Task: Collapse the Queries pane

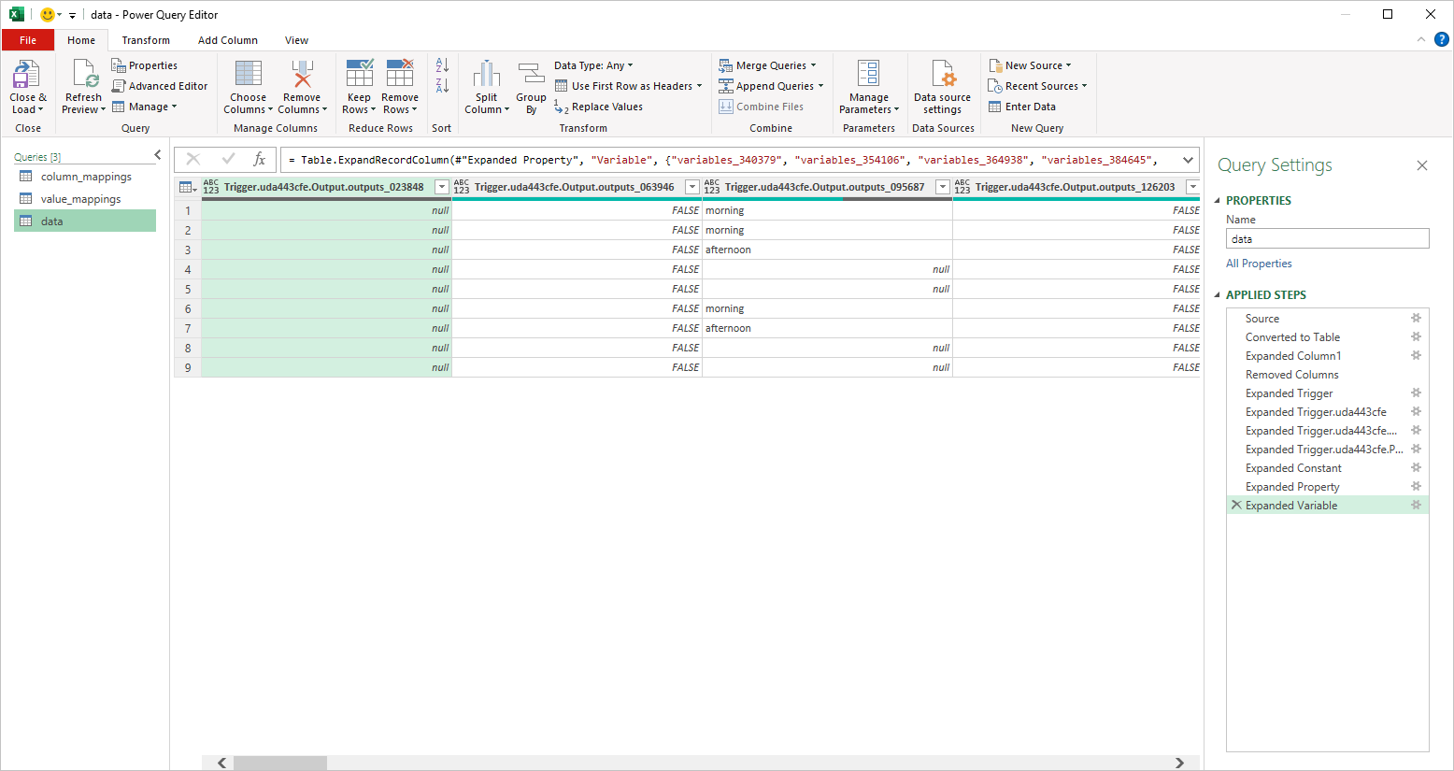Action: [x=157, y=155]
